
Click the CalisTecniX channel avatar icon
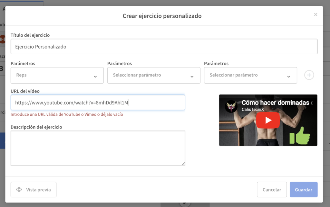coord(231,106)
